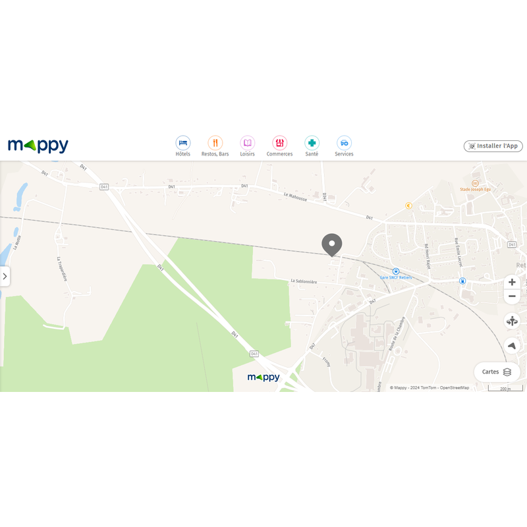The width and height of the screenshot is (527, 527).
Task: Activate the geolocation arrow icon
Action: point(512,345)
